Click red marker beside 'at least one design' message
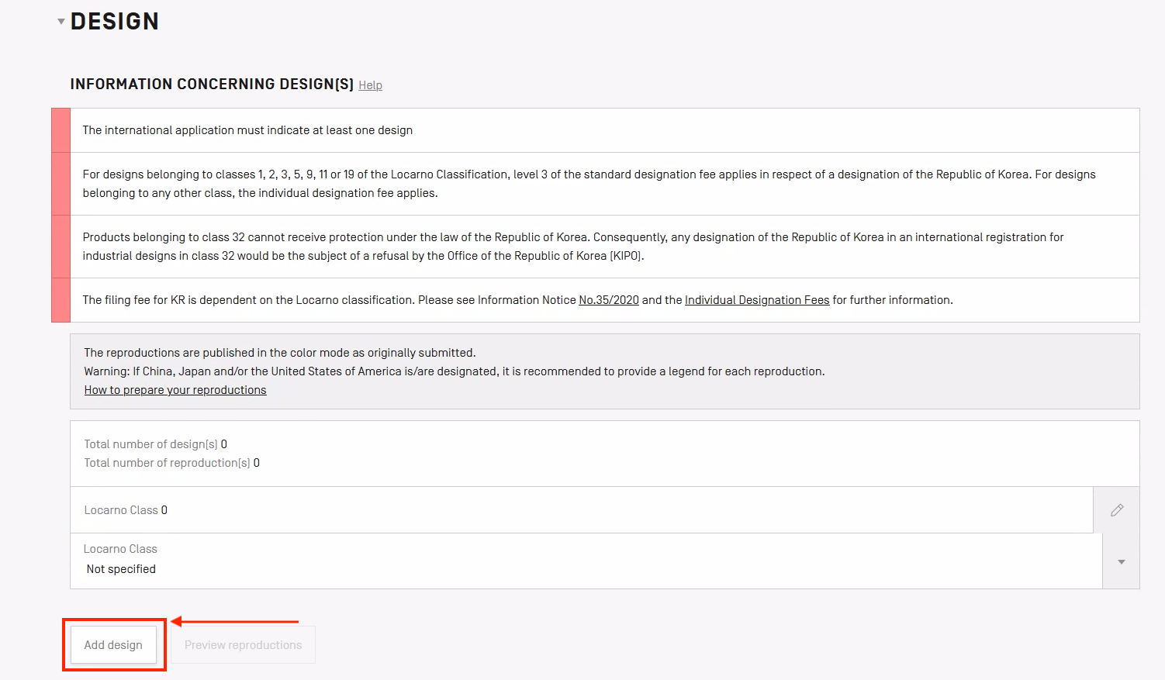This screenshot has width=1165, height=680. click(60, 130)
